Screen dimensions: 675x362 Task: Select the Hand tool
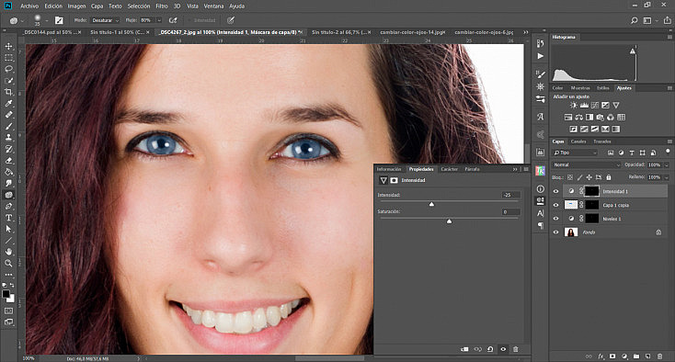coord(8,252)
